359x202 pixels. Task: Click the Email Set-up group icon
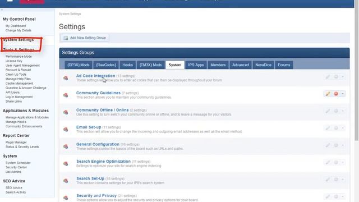click(66, 130)
